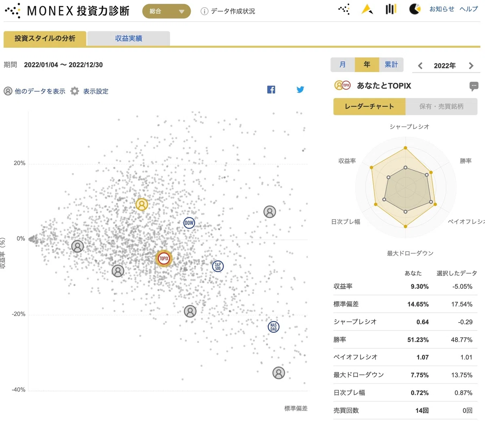Click the speech bubble comment icon
This screenshot has height=423, width=485.
pos(474,86)
